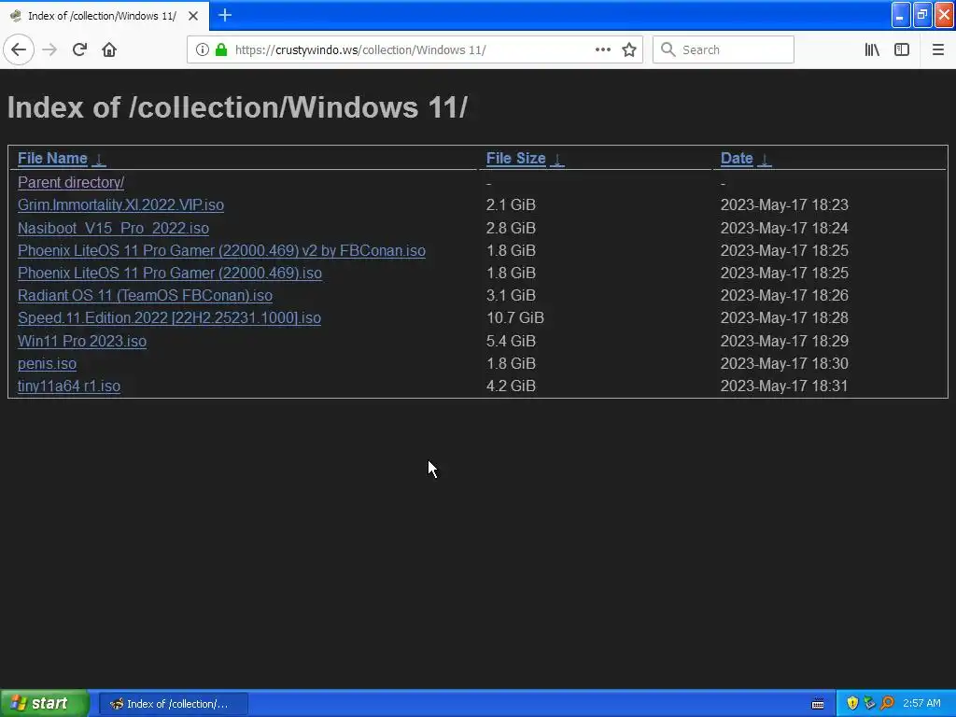Viewport: 956px width, 717px height.
Task: Click the security shield tray icon
Action: (852, 704)
